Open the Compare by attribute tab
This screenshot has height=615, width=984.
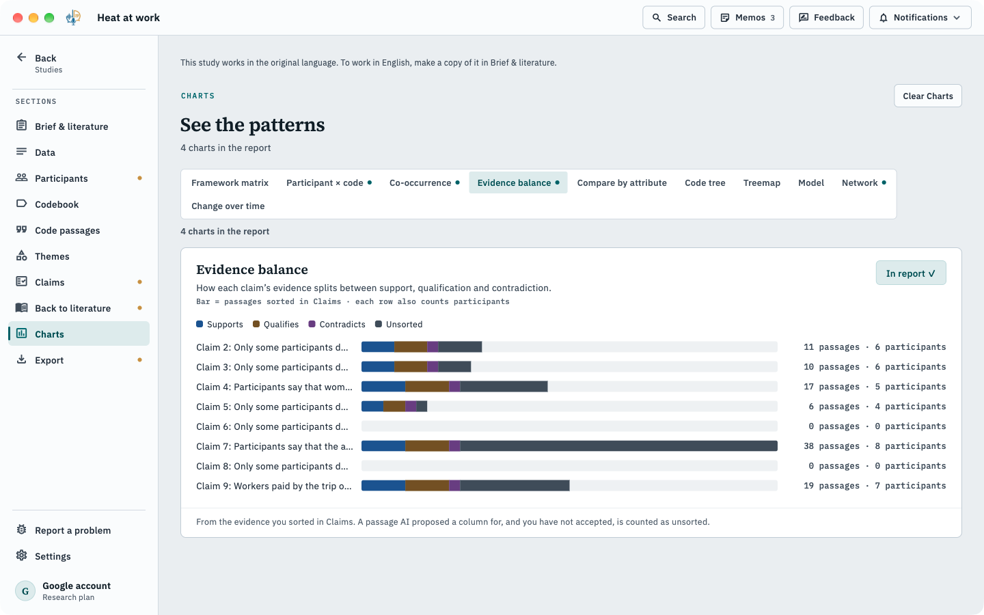click(622, 182)
